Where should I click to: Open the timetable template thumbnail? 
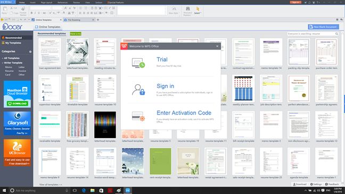pos(77,88)
